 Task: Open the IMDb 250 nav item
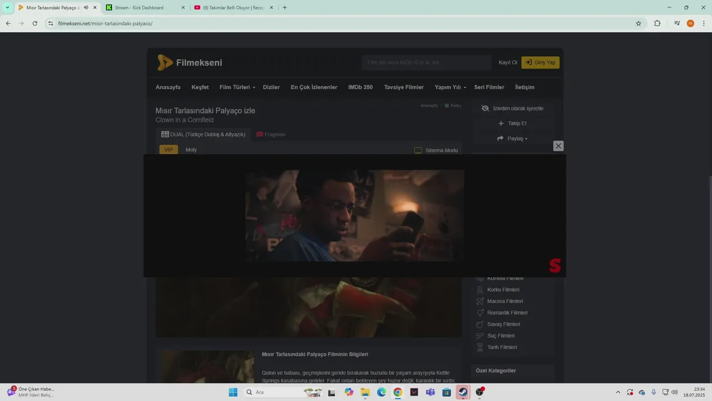[x=360, y=87]
